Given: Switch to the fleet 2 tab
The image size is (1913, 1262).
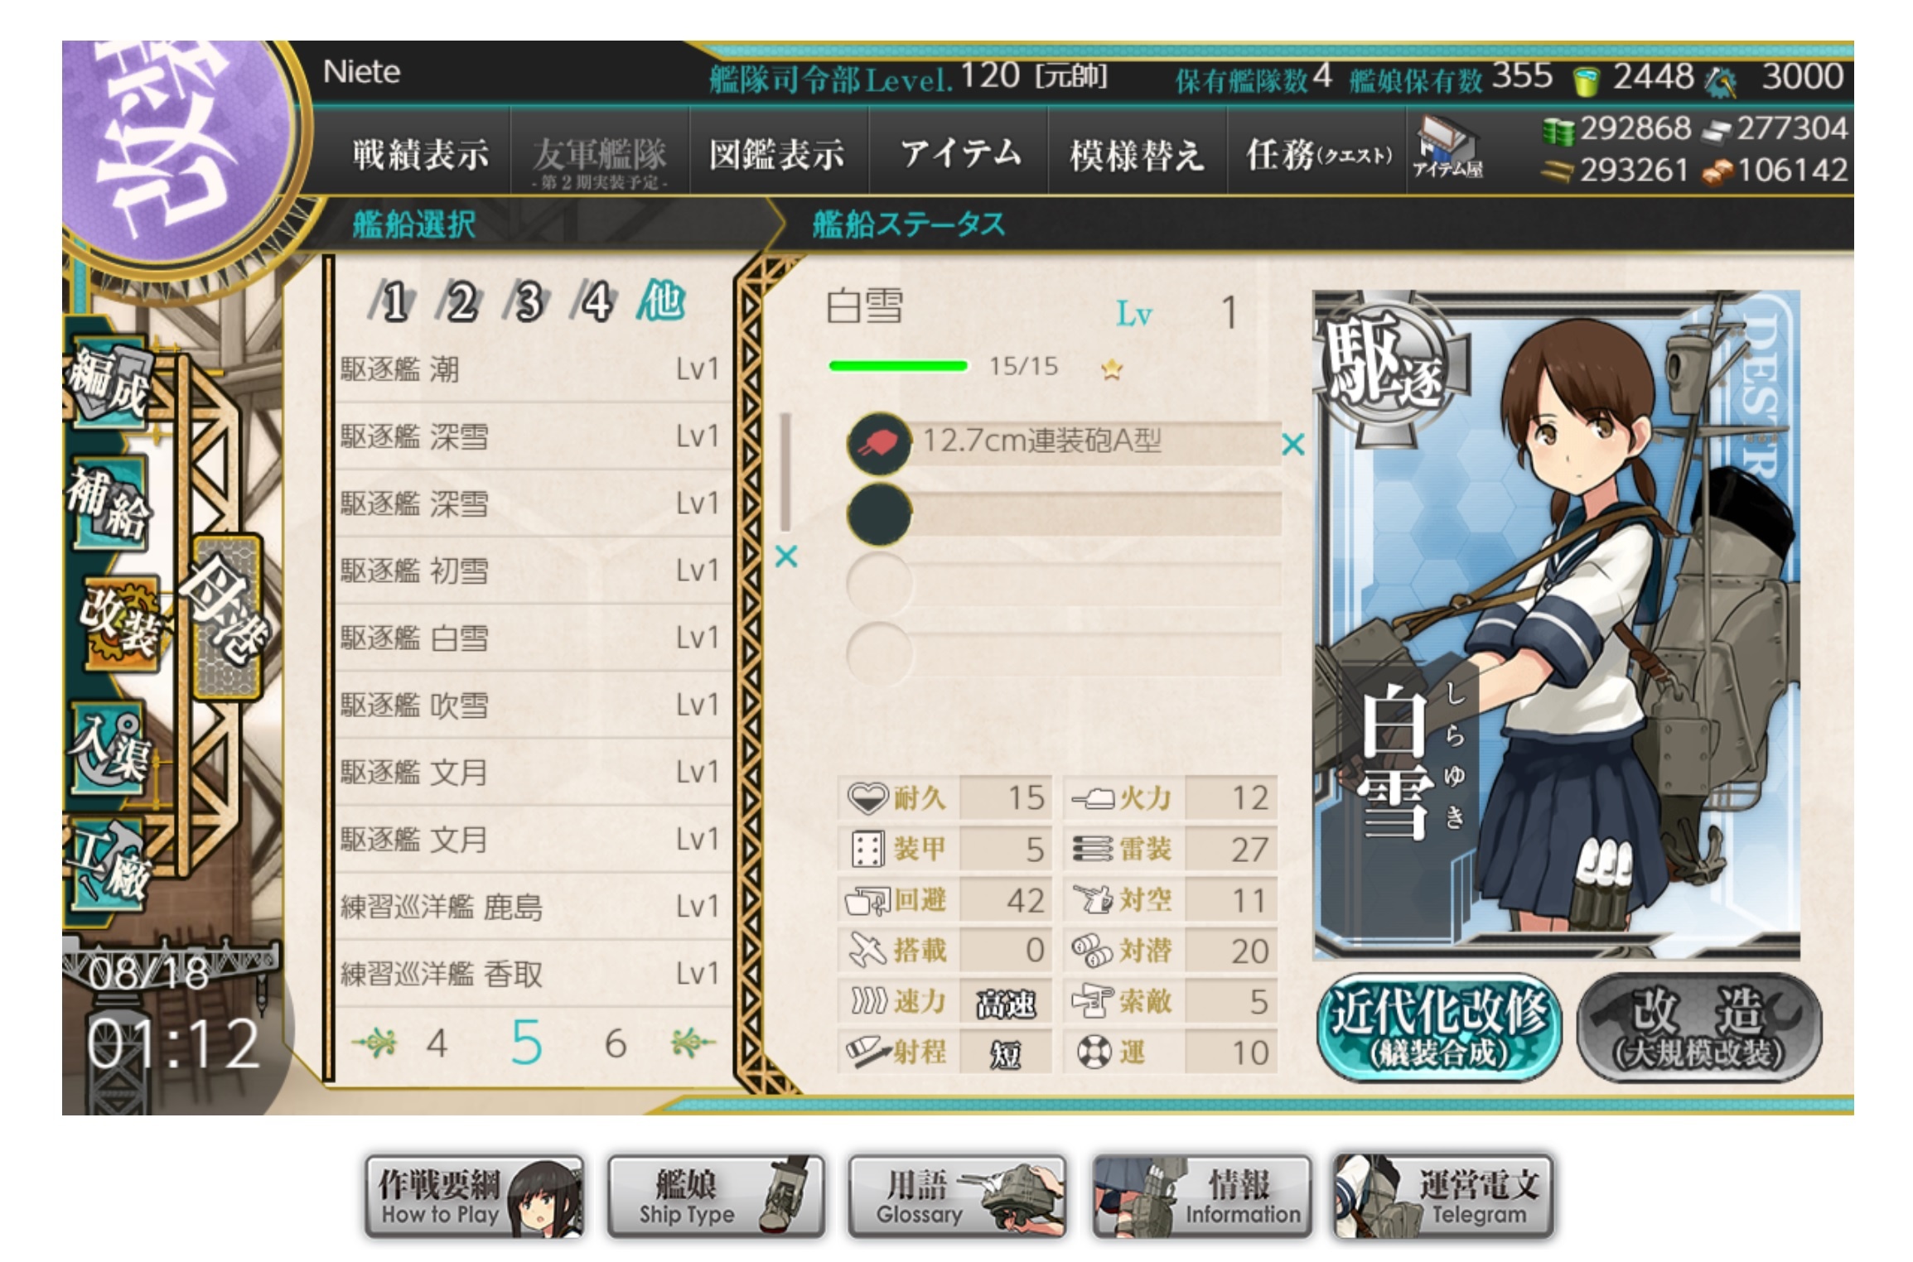Looking at the screenshot, I should point(461,301).
